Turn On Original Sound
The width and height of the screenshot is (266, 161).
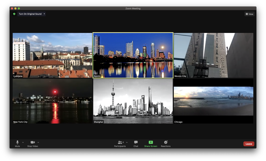[30, 14]
